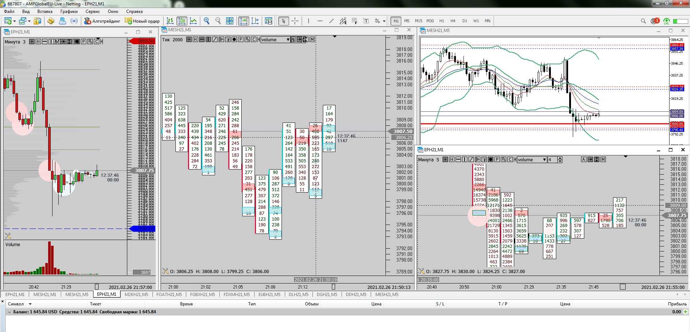Image resolution: width=690 pixels, height=332 pixels.
Task: Open the Графики menu
Action: [69, 11]
